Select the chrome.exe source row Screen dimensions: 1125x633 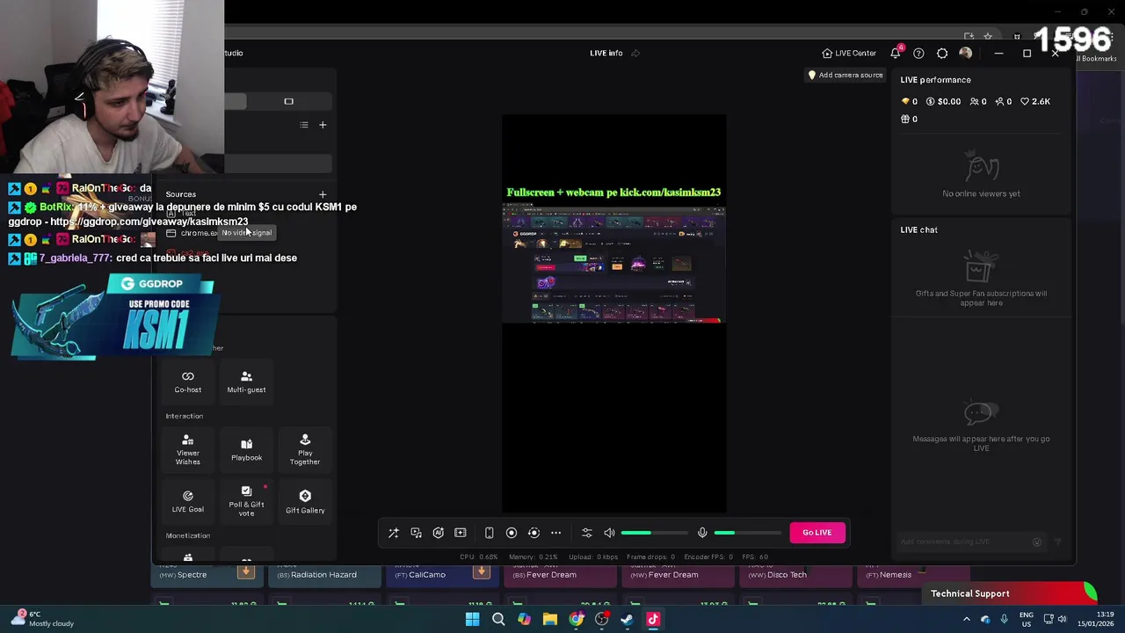pos(246,233)
